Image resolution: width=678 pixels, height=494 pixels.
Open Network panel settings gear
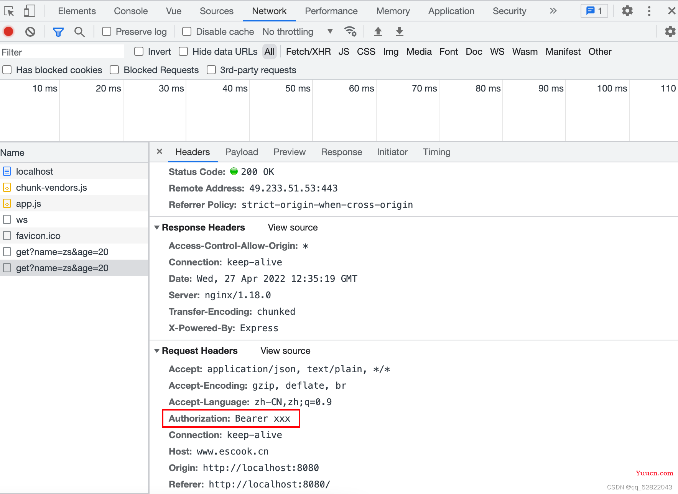tap(670, 31)
